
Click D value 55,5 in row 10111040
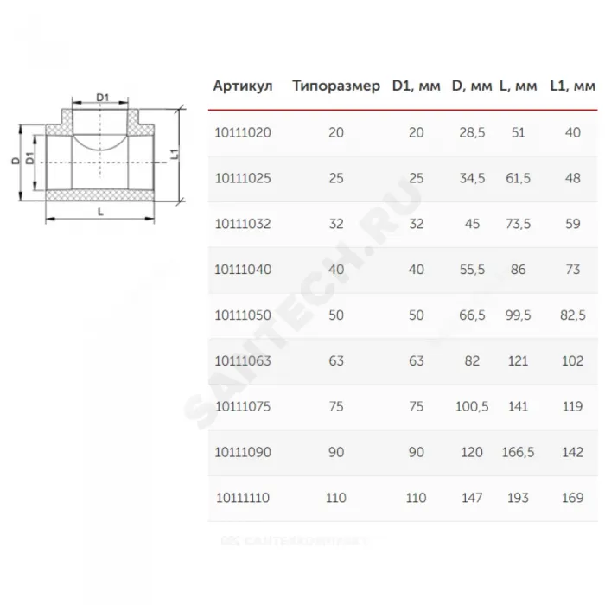click(472, 270)
